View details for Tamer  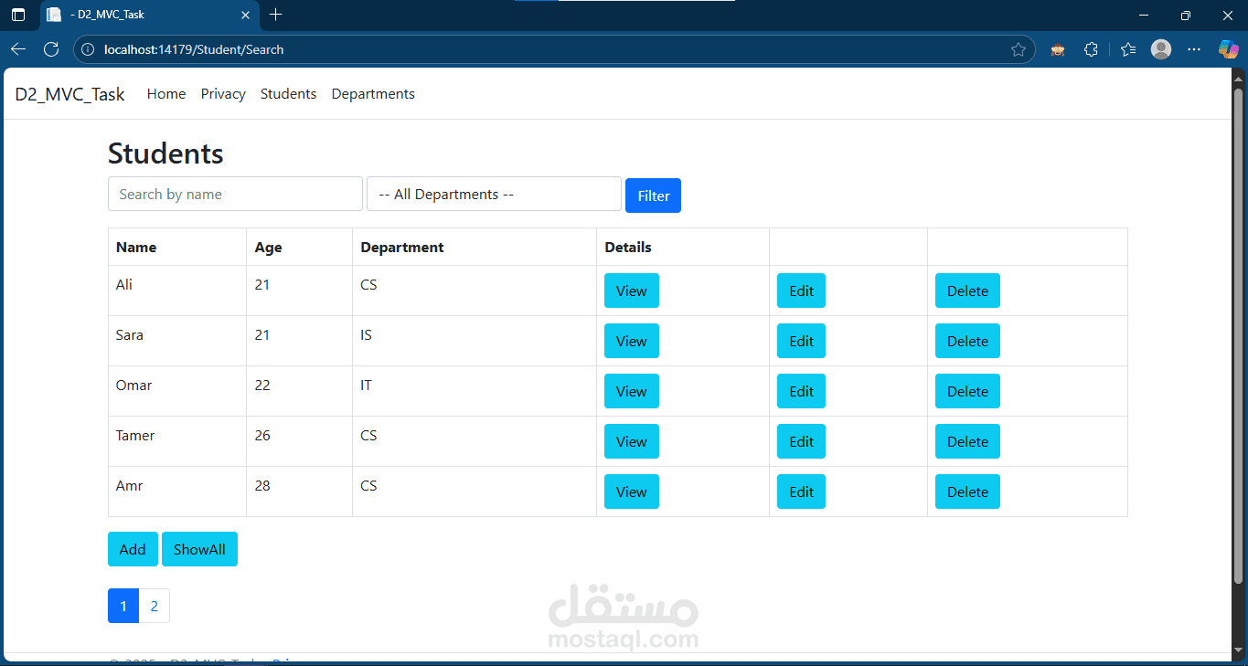point(631,441)
